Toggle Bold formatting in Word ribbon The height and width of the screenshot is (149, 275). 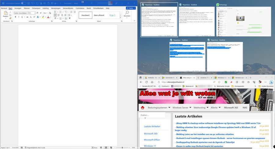[x=16, y=17]
